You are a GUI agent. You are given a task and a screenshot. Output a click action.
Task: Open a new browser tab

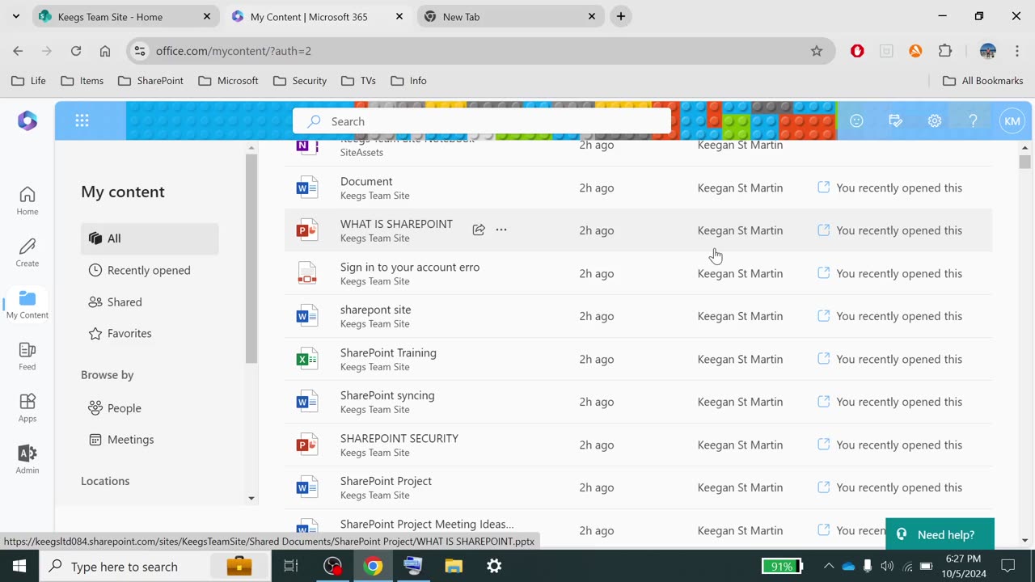(x=620, y=16)
